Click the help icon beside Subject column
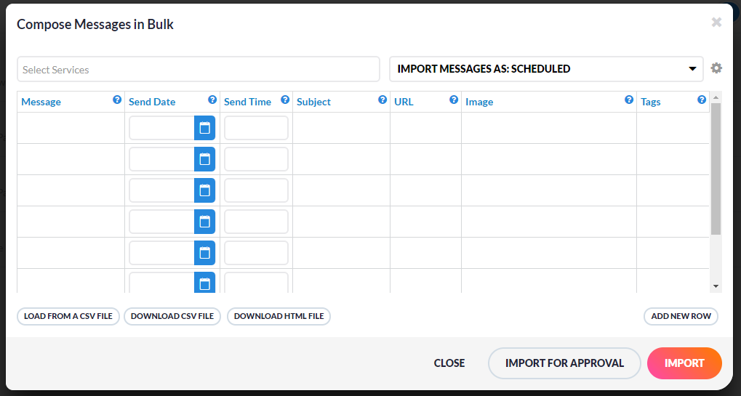 click(x=382, y=100)
